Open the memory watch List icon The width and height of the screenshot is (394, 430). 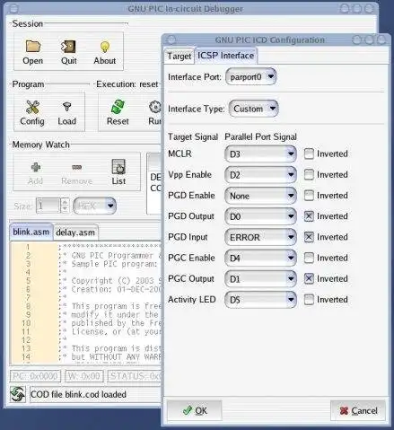coord(118,167)
